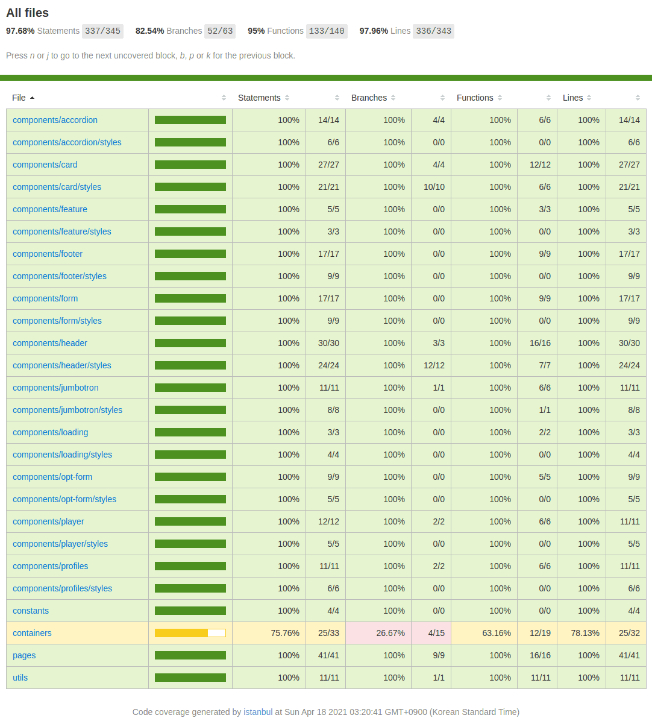Click the yellow containers coverage bar
This screenshot has height=724, width=652.
pyautogui.click(x=190, y=633)
